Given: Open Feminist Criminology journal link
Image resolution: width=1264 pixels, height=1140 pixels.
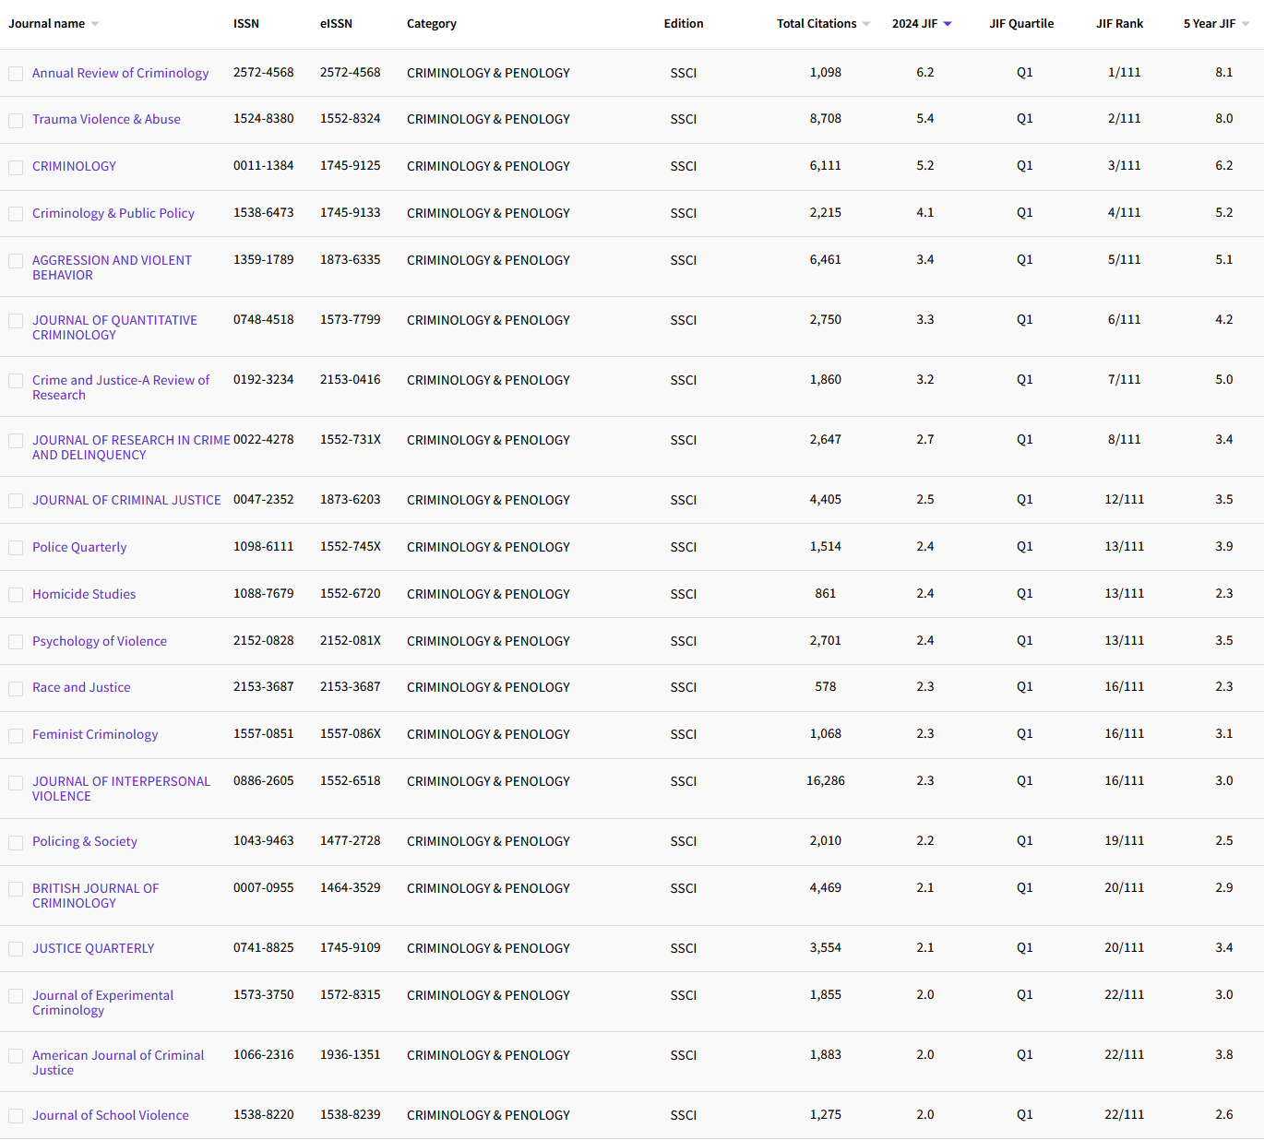Looking at the screenshot, I should pyautogui.click(x=95, y=734).
